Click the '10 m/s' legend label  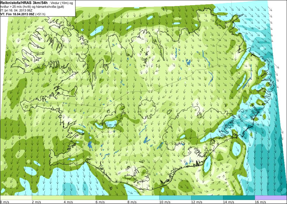click(165, 202)
